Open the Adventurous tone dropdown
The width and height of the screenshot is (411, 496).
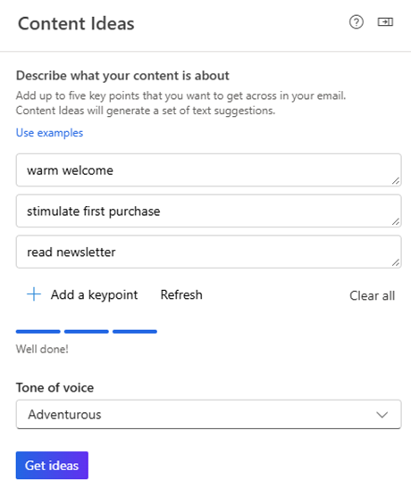209,415
